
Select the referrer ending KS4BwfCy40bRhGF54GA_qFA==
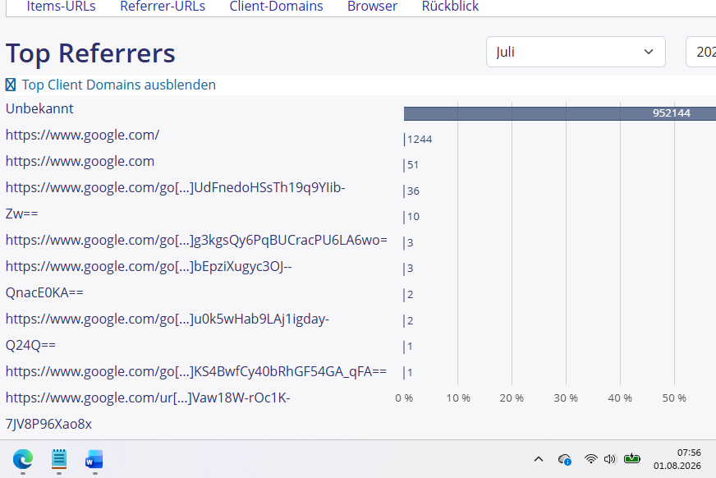pos(196,371)
